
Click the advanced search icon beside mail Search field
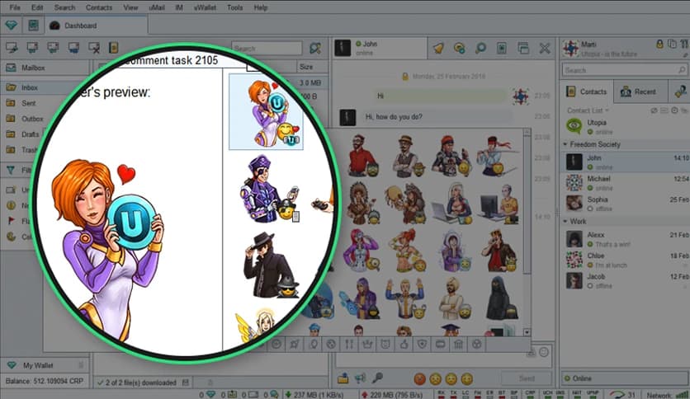pyautogui.click(x=315, y=49)
